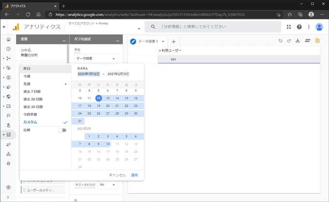329x202 pixels.
Task: Sort by 利用ユーザー column header
Action: pyautogui.click(x=170, y=50)
